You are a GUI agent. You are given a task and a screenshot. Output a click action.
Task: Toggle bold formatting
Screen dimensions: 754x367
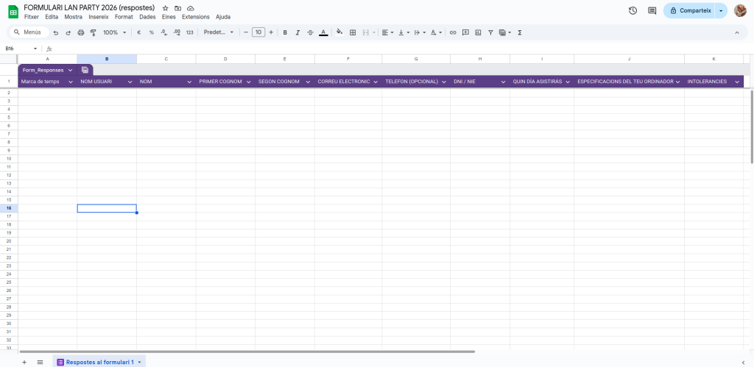point(285,32)
